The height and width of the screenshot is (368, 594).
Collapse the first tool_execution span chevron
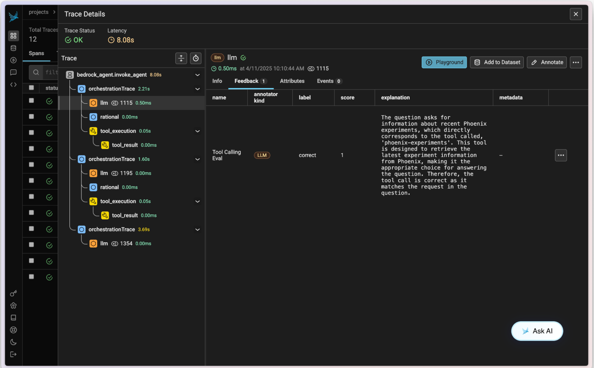tap(198, 131)
